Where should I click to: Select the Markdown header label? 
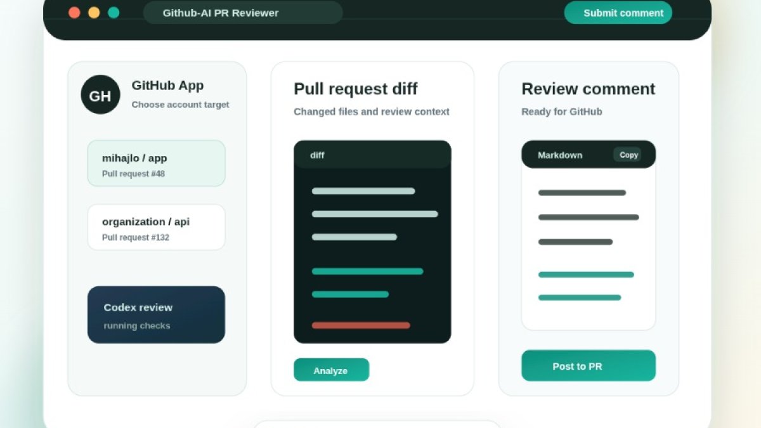[560, 155]
